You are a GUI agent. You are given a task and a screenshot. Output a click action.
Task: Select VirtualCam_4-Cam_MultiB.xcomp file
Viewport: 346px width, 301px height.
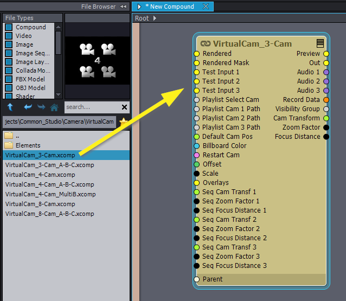tap(50, 194)
